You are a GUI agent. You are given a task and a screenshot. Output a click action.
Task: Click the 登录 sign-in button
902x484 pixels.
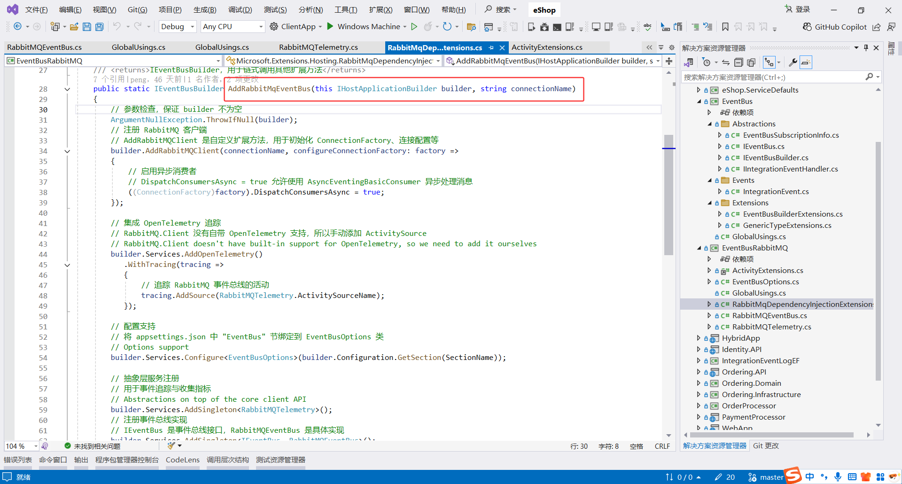(797, 9)
